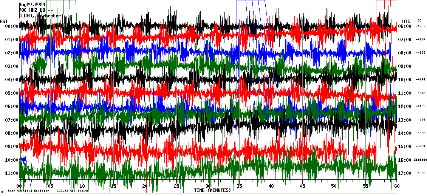The width and height of the screenshot is (427, 196).
Task: Select the 30 minute tick label
Action: tap(207, 186)
